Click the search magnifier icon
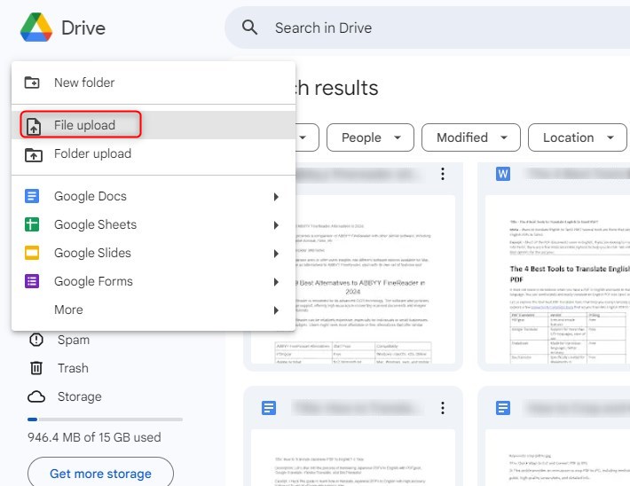 point(249,27)
